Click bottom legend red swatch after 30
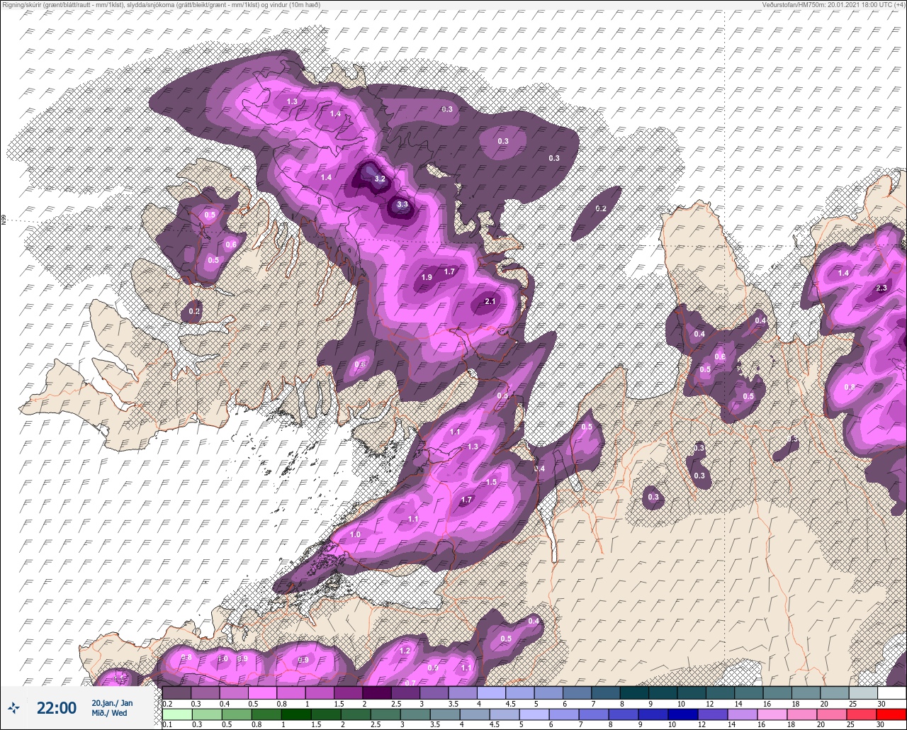The height and width of the screenshot is (730, 907). tap(891, 714)
